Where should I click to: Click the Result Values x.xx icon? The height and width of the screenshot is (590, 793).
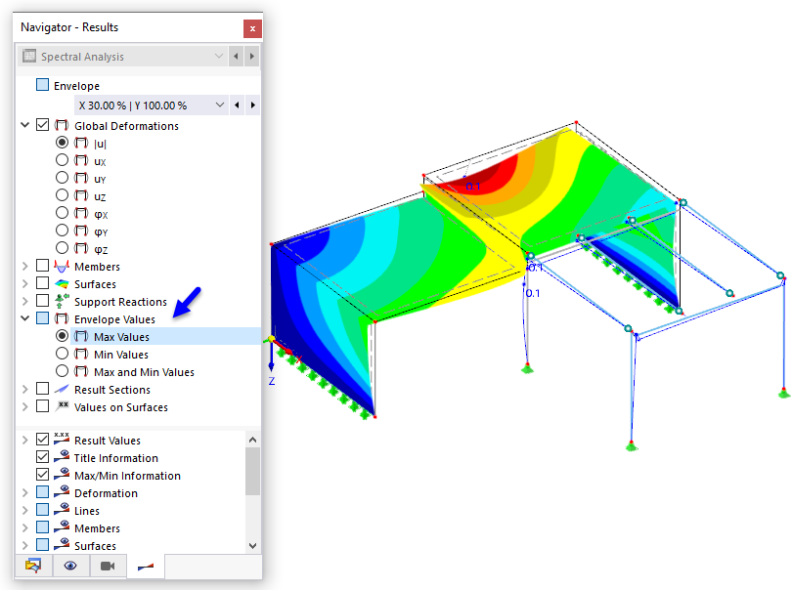click(x=62, y=439)
